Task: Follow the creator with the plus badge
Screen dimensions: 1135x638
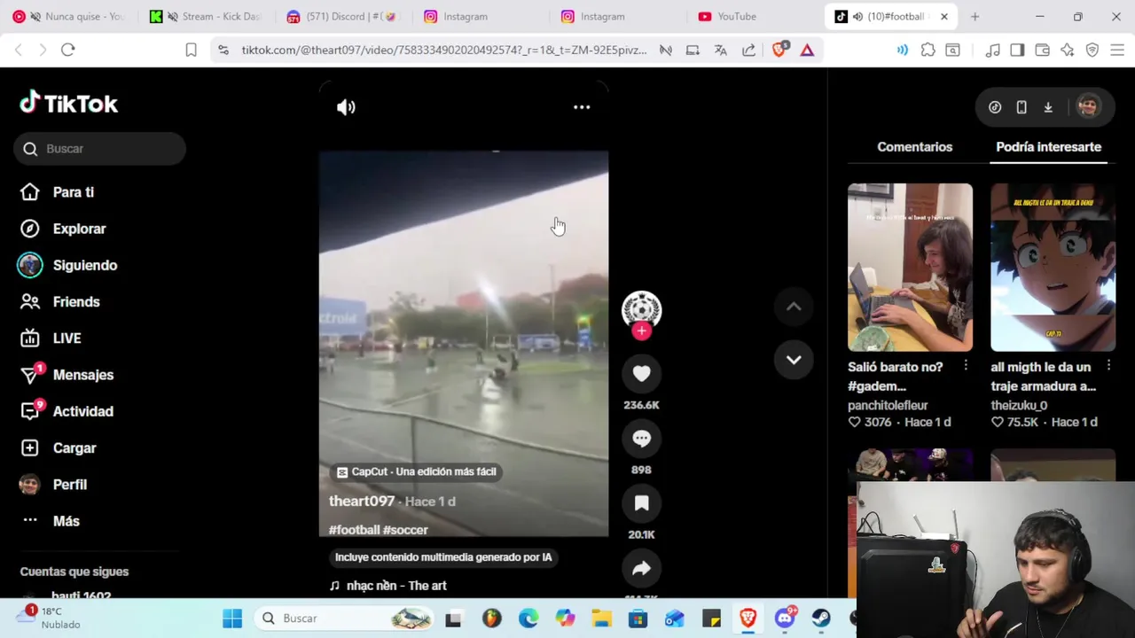Action: coord(641,331)
